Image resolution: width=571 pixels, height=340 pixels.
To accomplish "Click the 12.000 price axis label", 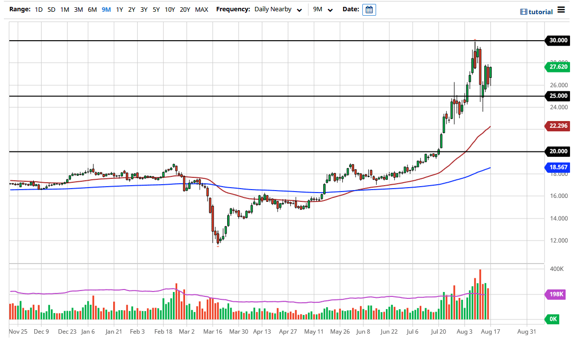I will point(559,241).
